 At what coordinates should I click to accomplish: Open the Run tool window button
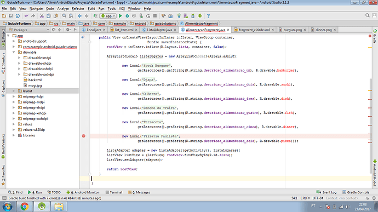click(x=35, y=192)
